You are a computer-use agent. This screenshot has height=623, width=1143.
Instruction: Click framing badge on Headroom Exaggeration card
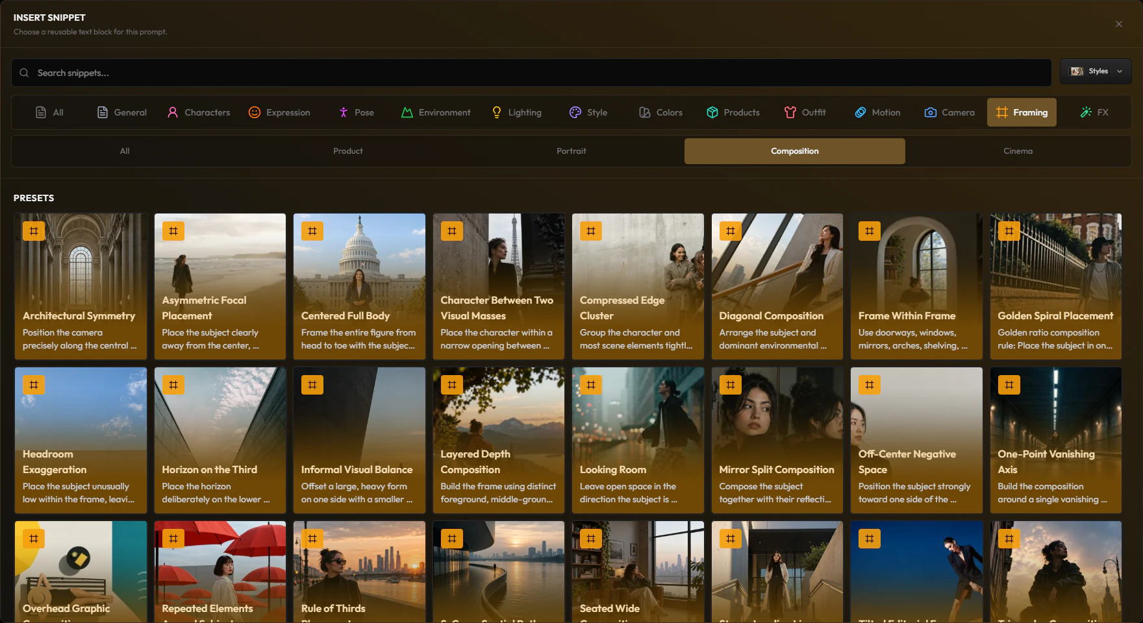tap(34, 385)
